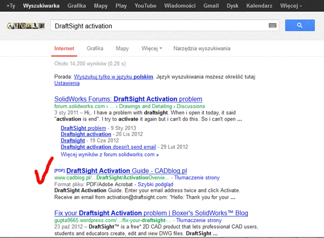324x238 pixels.
Task: Open the Draftsight sublink from 19 Cze 2012
Action: [73, 141]
